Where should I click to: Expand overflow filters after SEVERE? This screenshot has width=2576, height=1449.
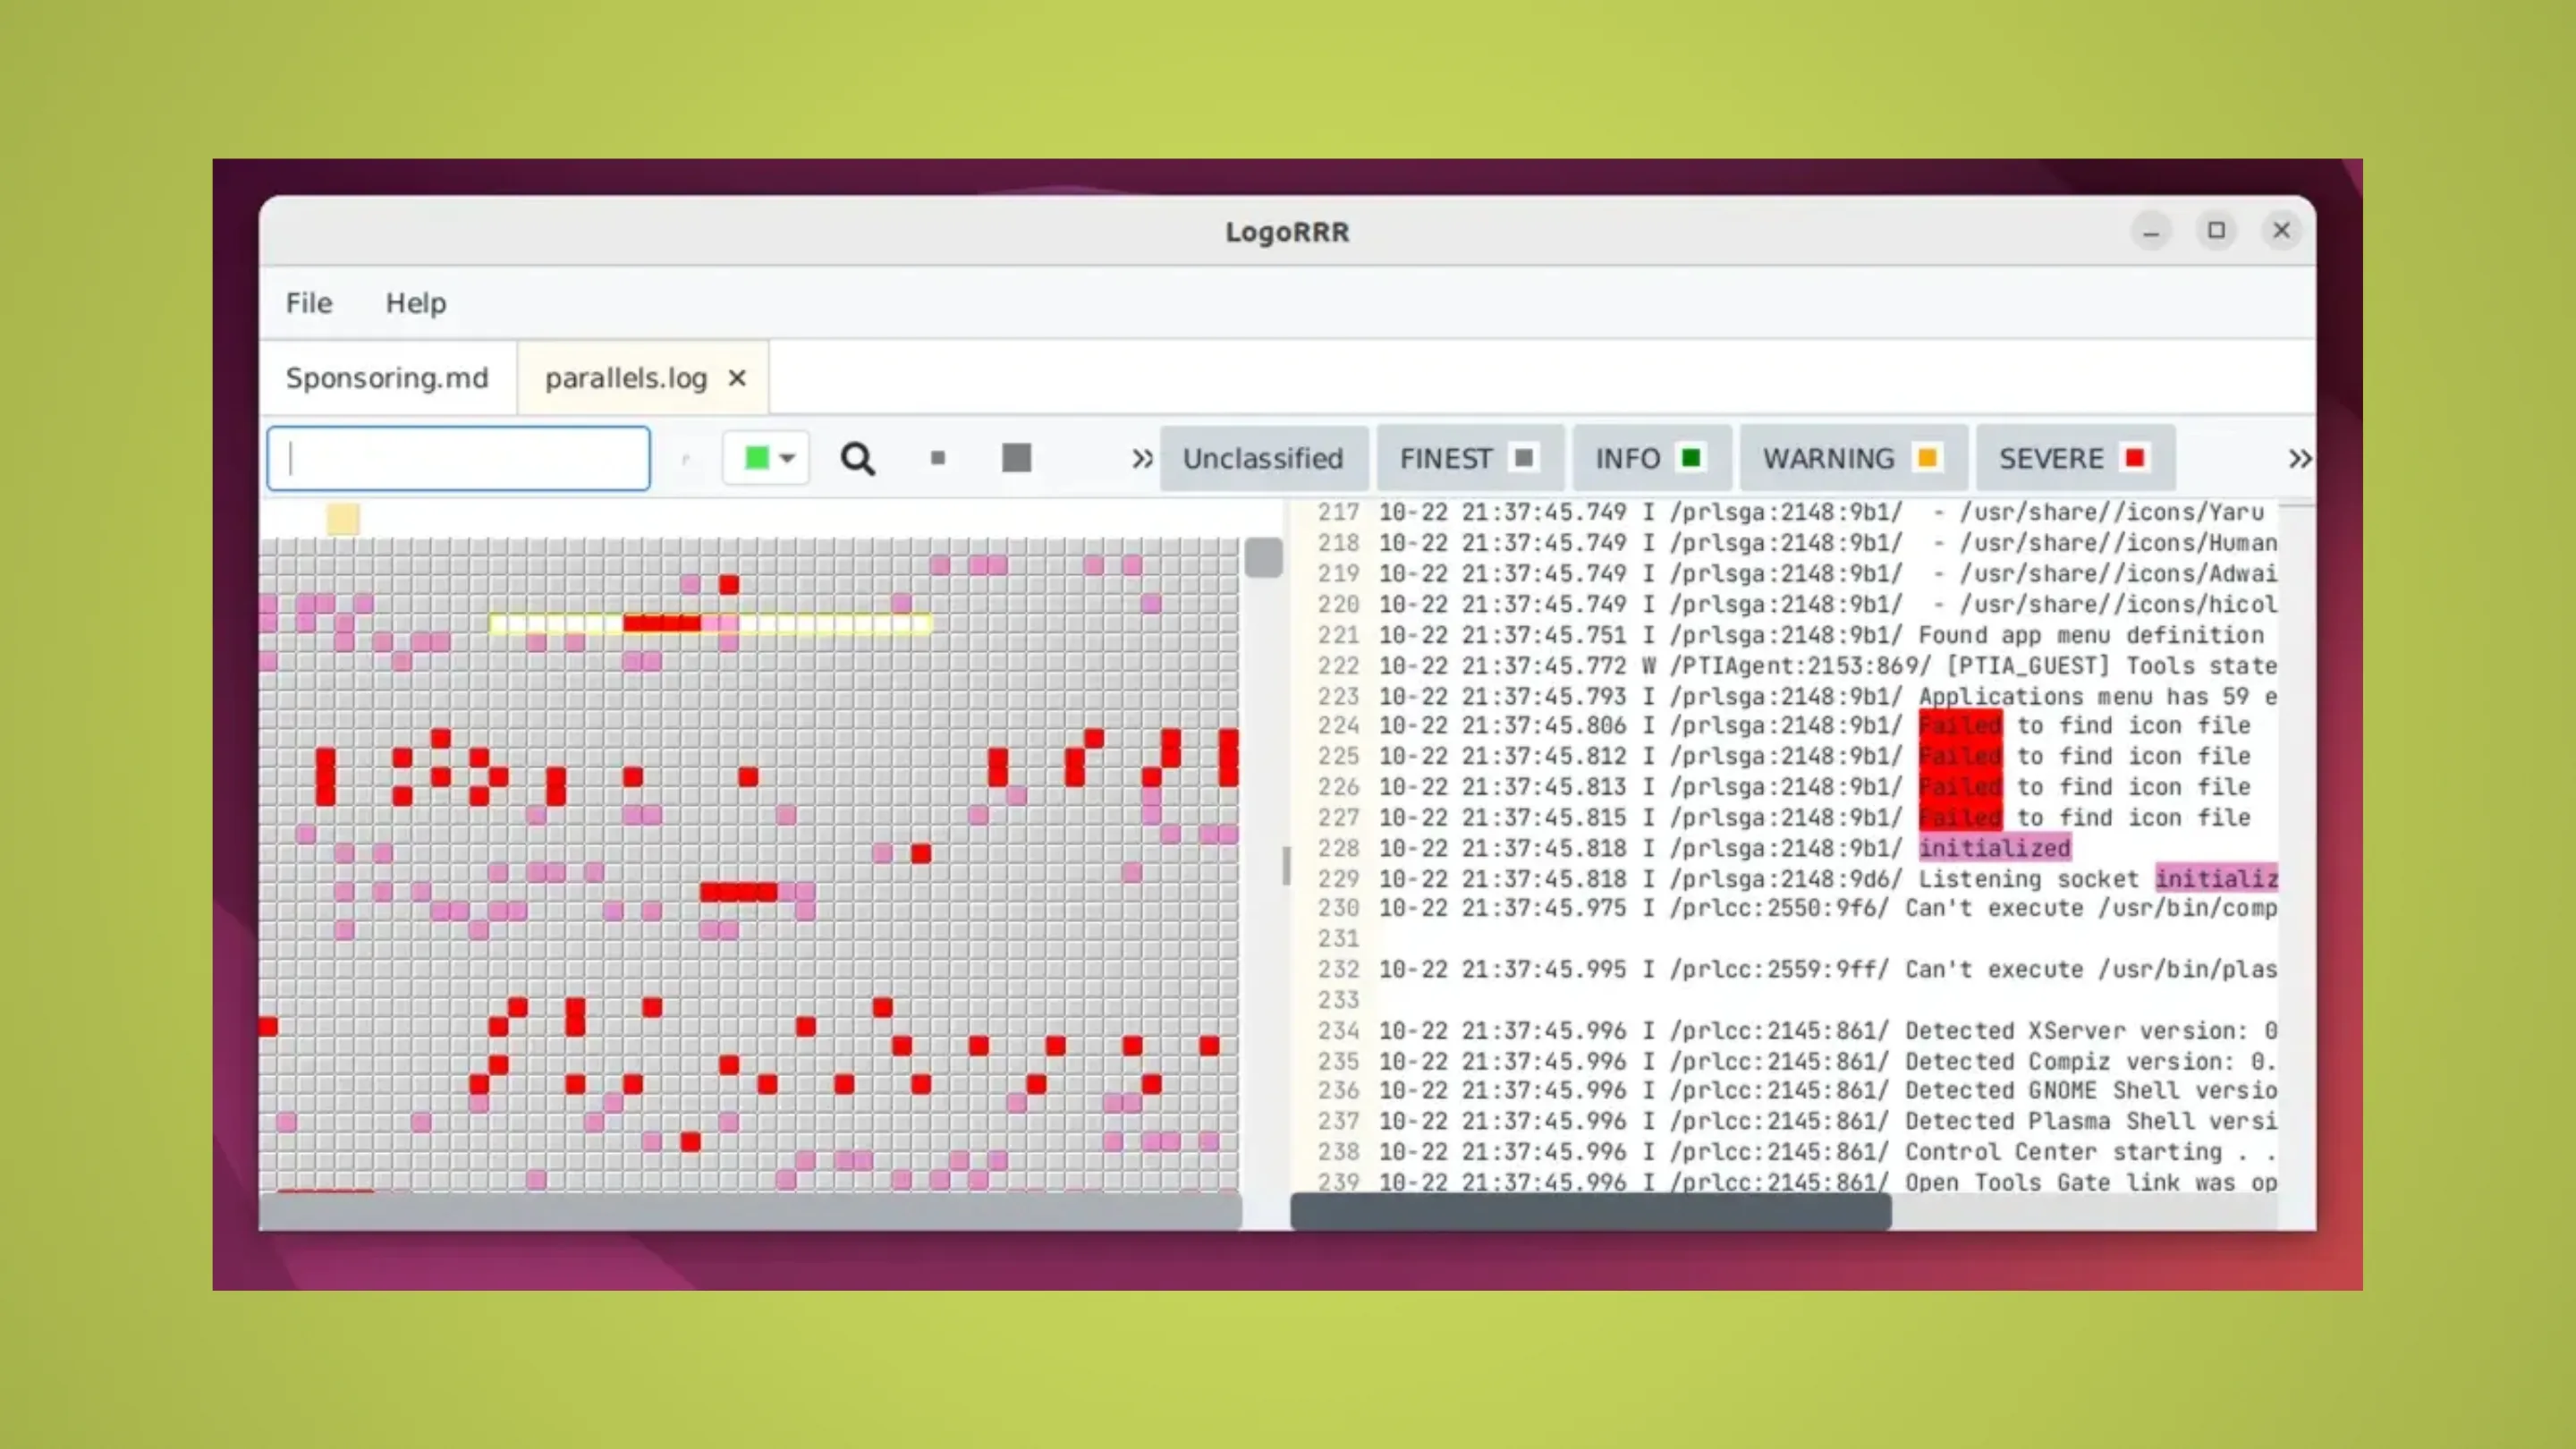point(2300,459)
